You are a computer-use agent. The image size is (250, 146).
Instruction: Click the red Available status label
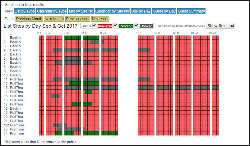pos(105,26)
